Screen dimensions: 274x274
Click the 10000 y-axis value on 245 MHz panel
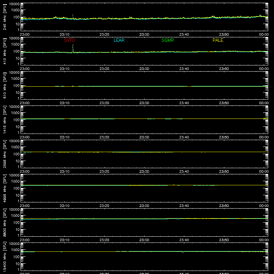point(14,4)
